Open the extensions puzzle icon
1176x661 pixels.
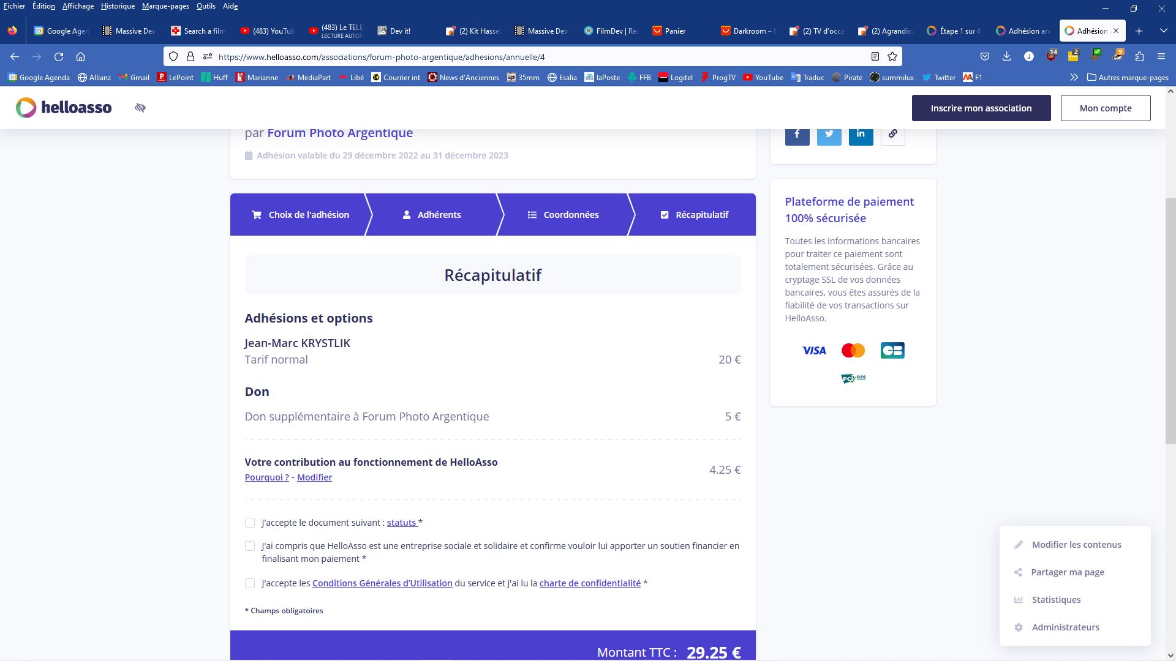pyautogui.click(x=1139, y=56)
